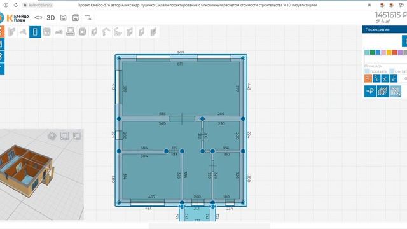Click the second blue shape option icon

click(x=376, y=78)
